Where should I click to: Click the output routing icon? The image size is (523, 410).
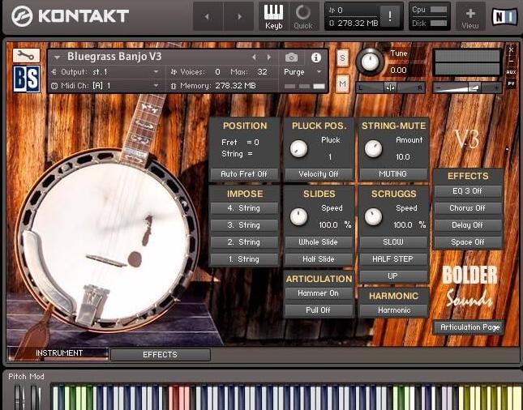pos(54,71)
